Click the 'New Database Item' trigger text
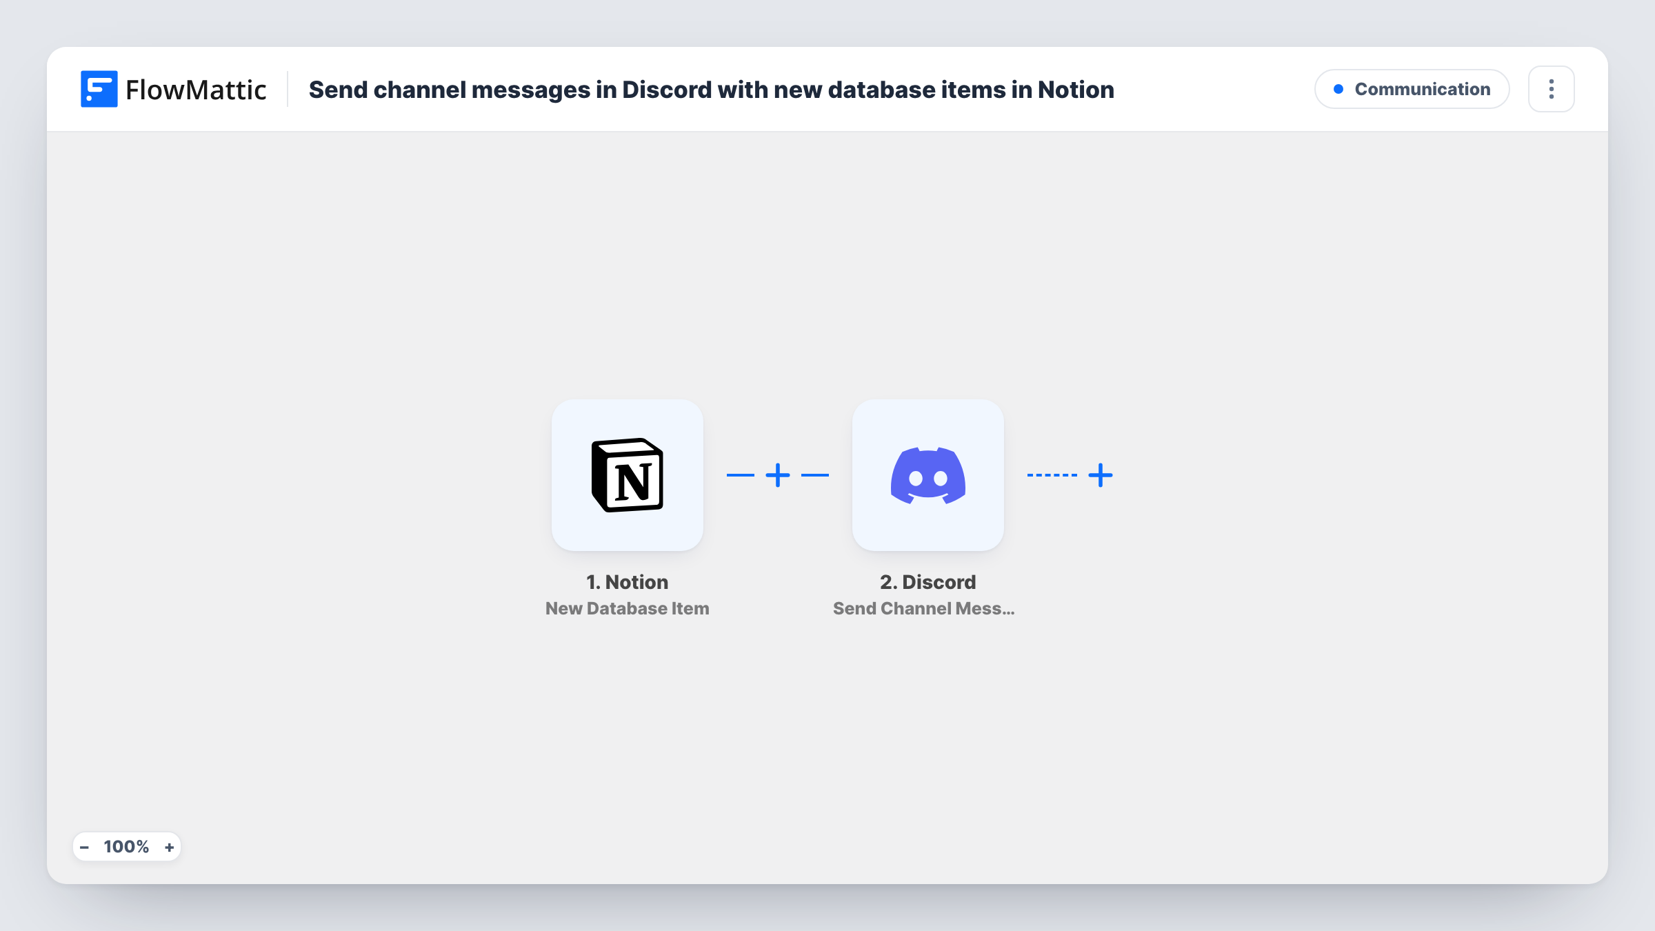This screenshot has height=931, width=1655. 628,608
